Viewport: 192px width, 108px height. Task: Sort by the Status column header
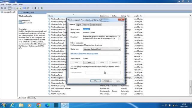click(x=115, y=16)
